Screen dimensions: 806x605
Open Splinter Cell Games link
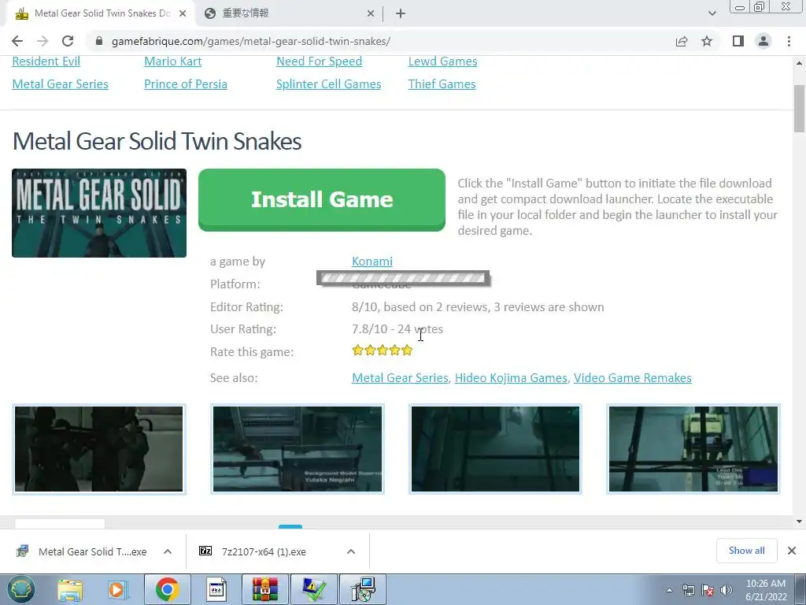[x=328, y=84]
